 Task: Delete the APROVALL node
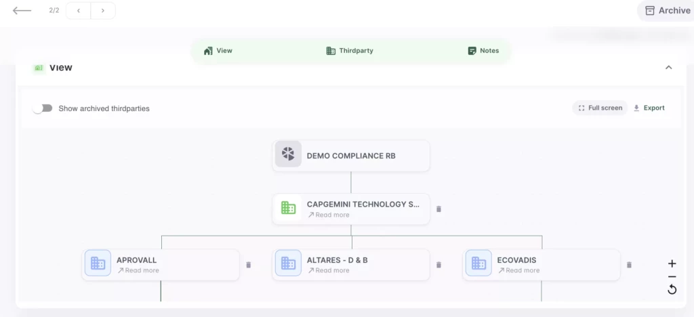[x=248, y=265]
